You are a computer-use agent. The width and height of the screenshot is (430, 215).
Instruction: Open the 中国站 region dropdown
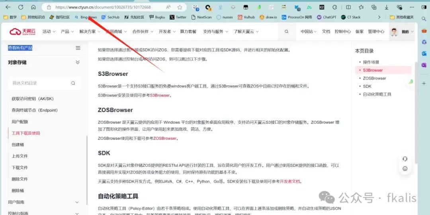pyautogui.click(x=308, y=31)
